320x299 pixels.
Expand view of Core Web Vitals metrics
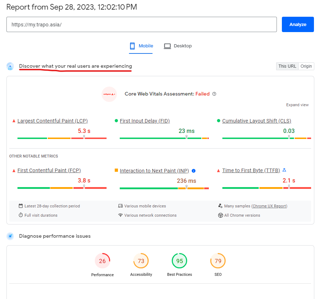click(297, 105)
